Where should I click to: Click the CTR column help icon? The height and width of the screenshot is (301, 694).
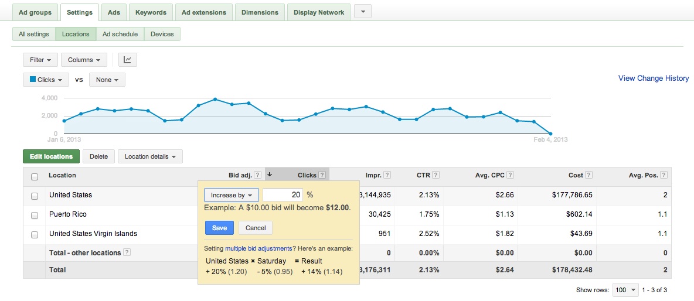437,175
